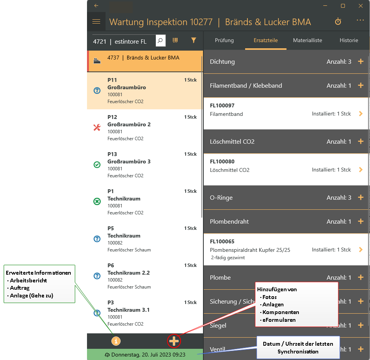Click the search magnifier icon
This screenshot has width=370, height=360.
pyautogui.click(x=160, y=41)
